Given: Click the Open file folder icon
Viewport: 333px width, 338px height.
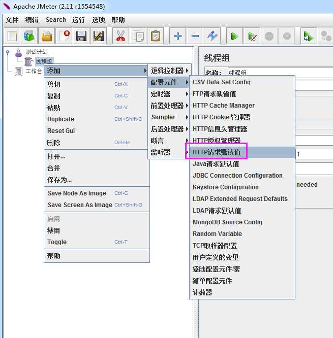Looking at the screenshot, I should tap(47, 36).
